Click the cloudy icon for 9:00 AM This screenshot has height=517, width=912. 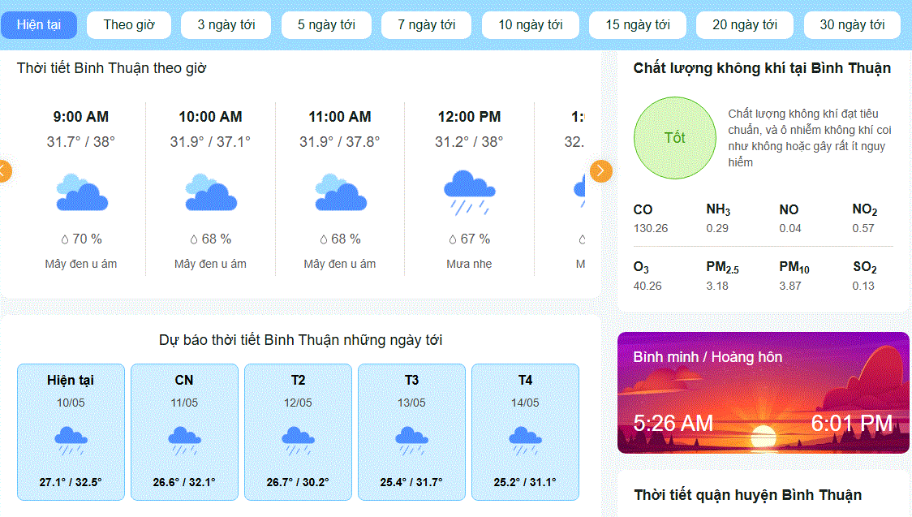[81, 192]
